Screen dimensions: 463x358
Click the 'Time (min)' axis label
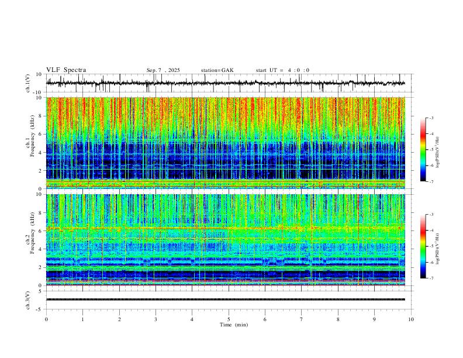tap(234, 325)
